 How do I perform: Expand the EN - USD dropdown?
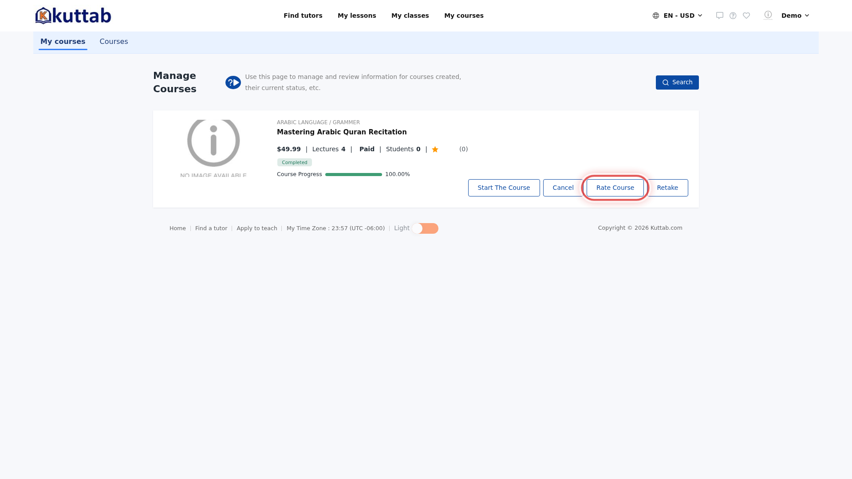[678, 16]
